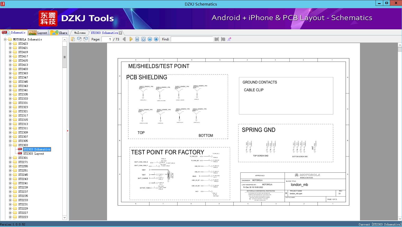
Task: Go to the next page arrow
Action: coord(131,39)
